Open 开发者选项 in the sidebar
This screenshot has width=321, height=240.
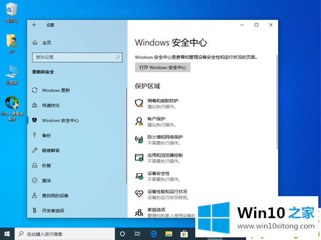[x=53, y=210]
